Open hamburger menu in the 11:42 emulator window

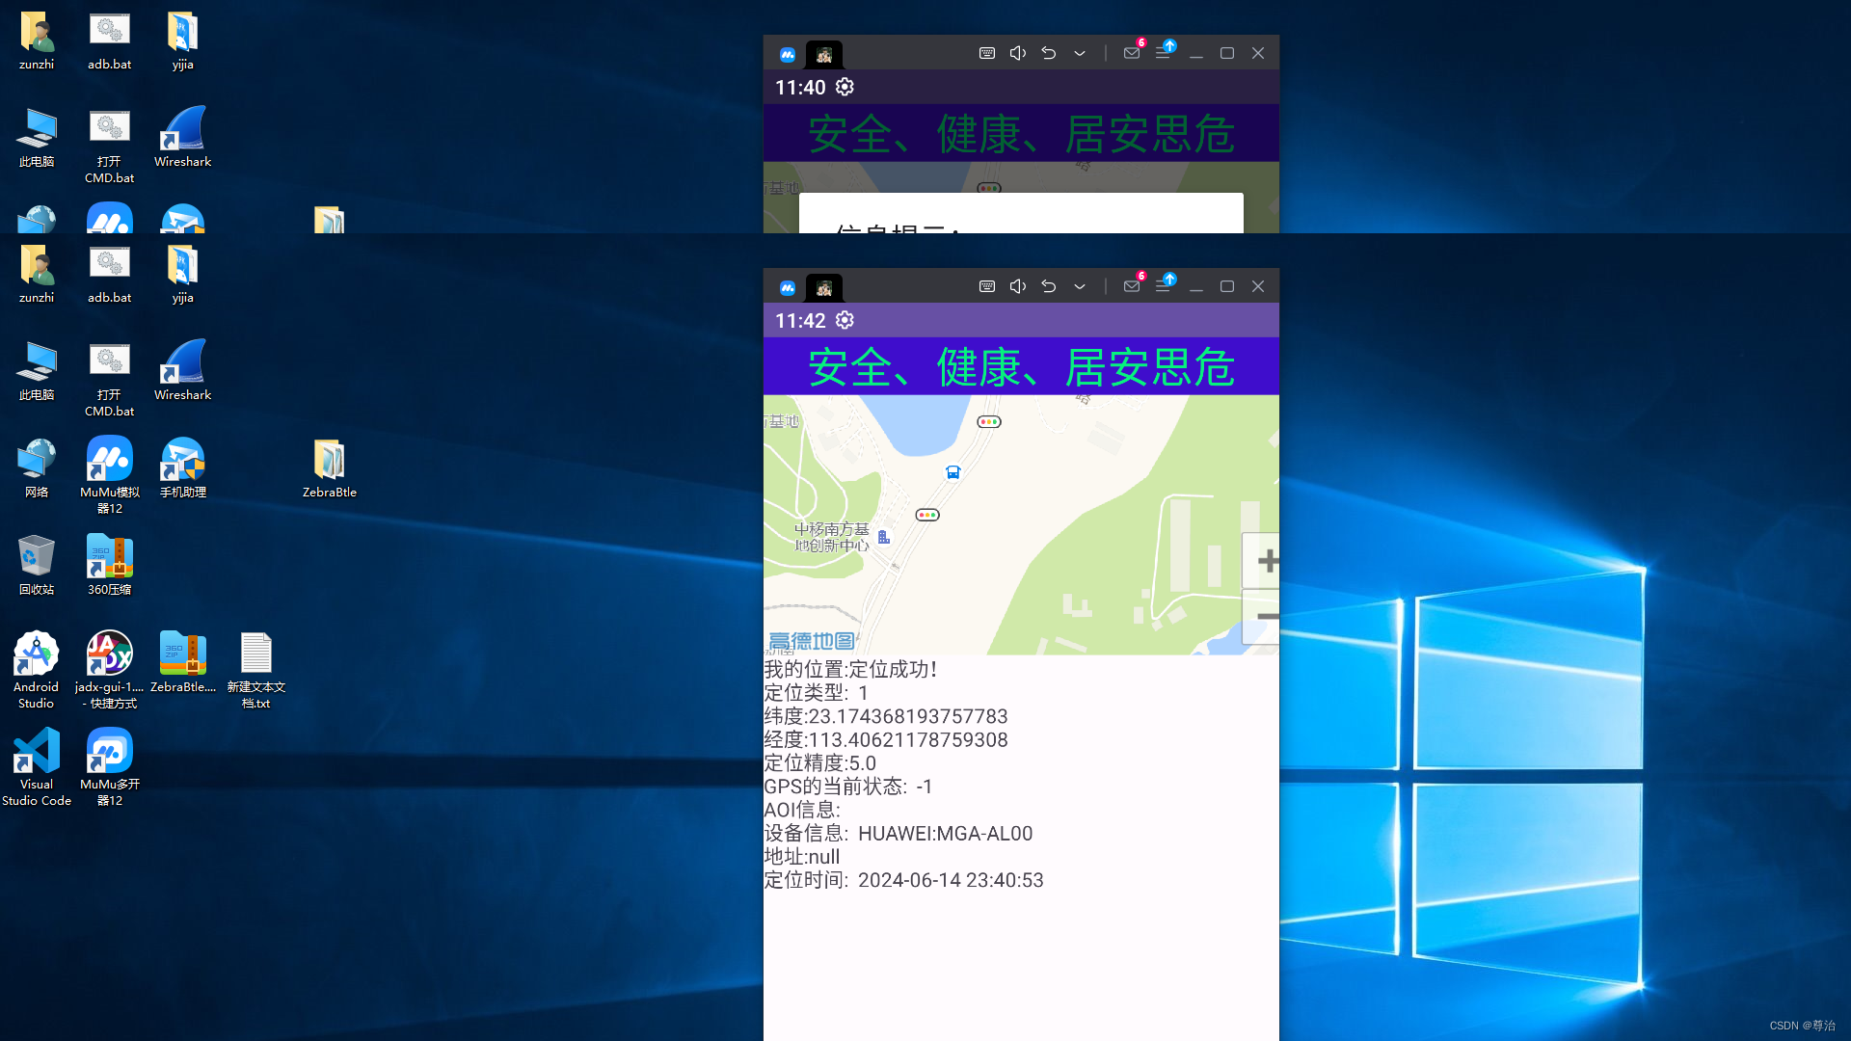[x=1163, y=286]
